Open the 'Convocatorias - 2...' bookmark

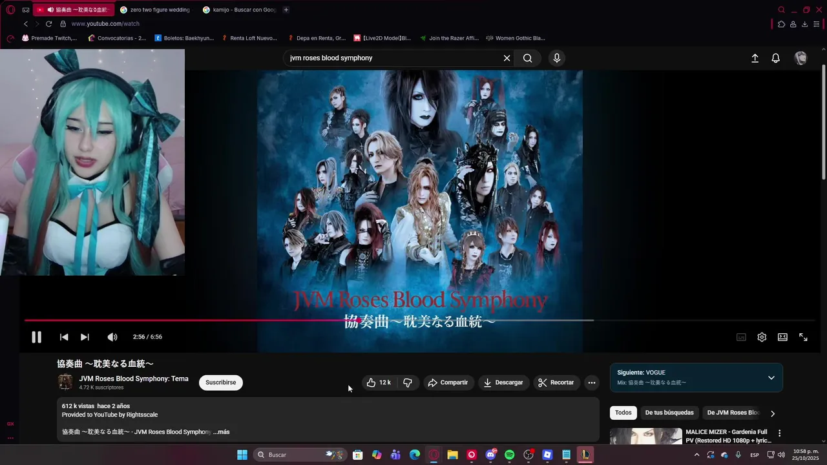click(117, 38)
